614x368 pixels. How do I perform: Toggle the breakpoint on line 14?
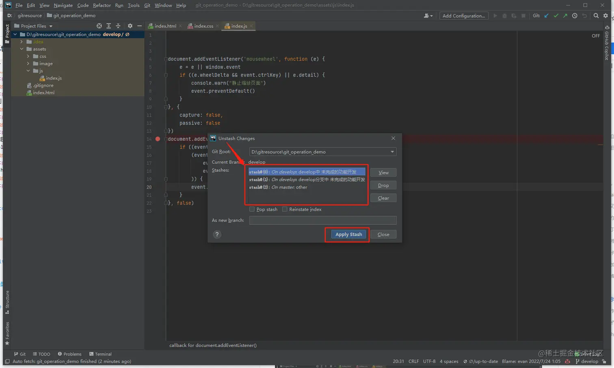pos(158,139)
